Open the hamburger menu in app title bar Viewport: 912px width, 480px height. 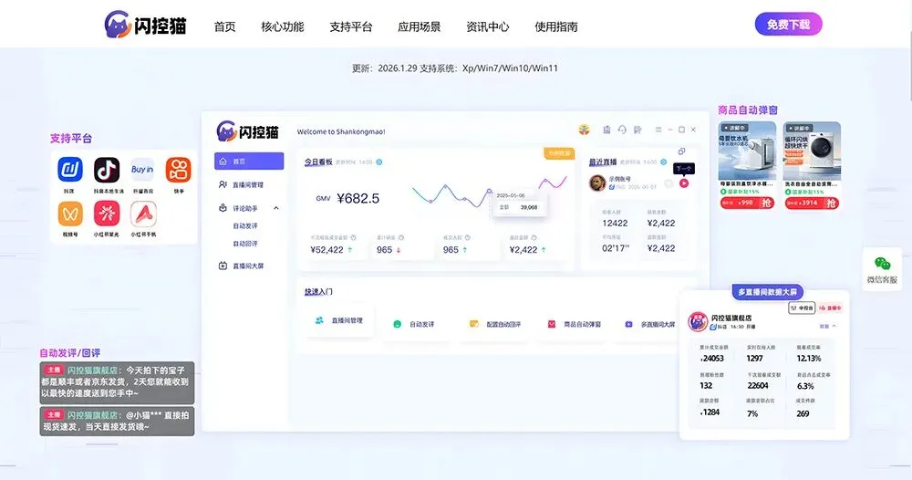[658, 130]
